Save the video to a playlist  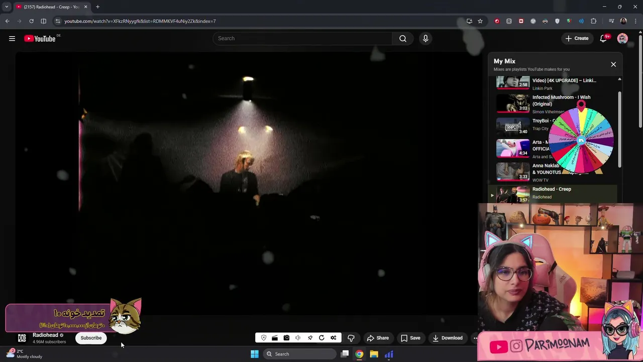point(410,338)
